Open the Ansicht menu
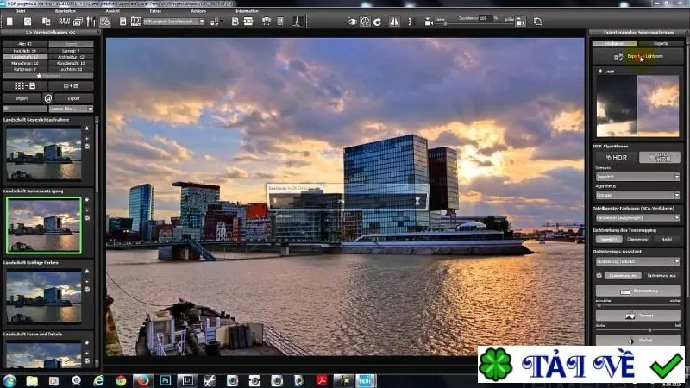The height and width of the screenshot is (388, 690). 113,11
